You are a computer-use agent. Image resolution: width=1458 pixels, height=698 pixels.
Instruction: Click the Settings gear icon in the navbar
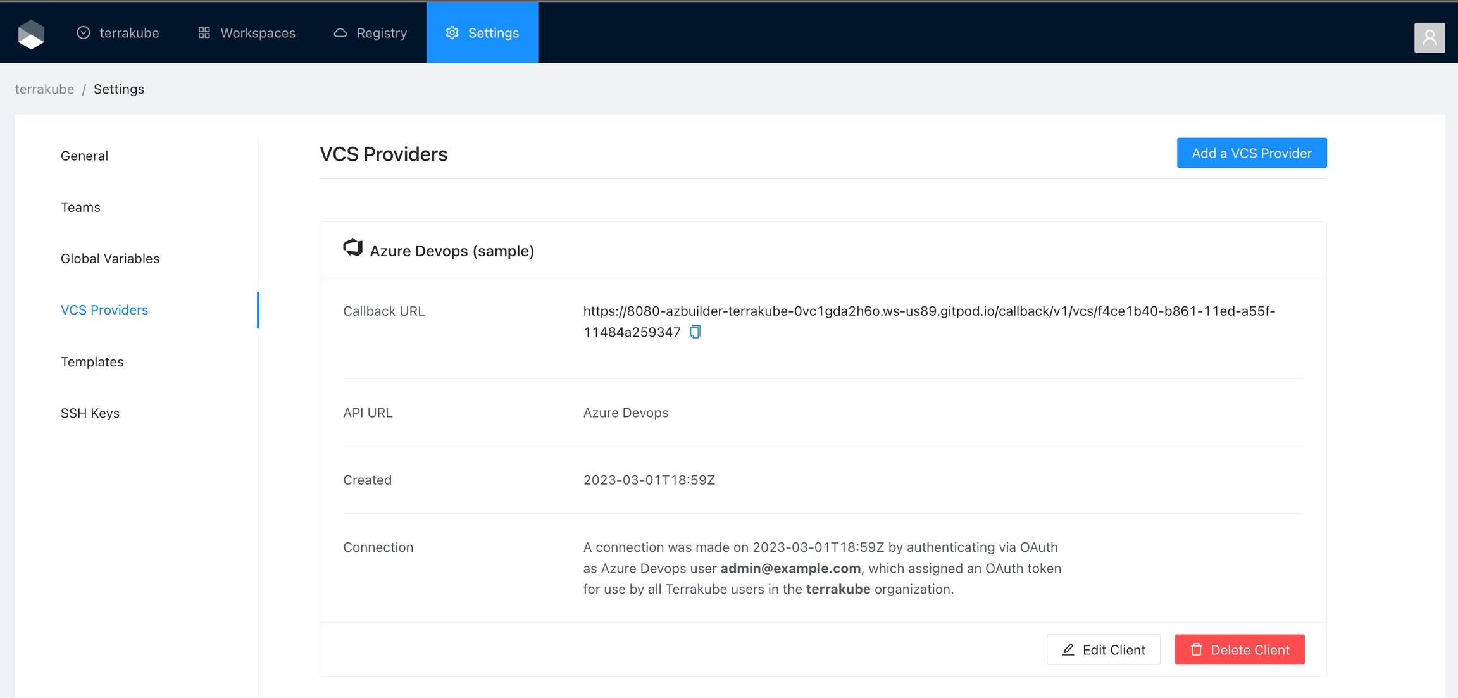[452, 33]
